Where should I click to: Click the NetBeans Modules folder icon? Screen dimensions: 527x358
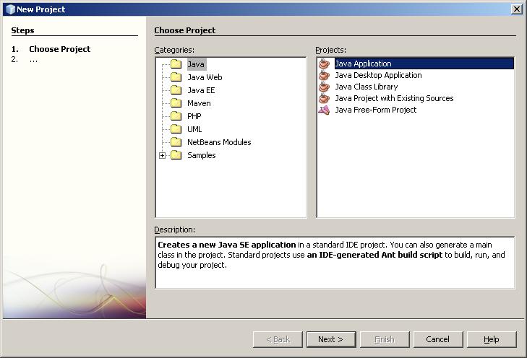tap(176, 142)
